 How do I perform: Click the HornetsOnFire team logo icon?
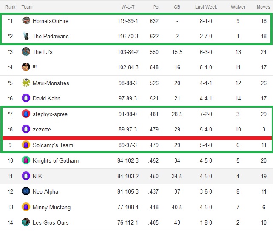[26, 20]
